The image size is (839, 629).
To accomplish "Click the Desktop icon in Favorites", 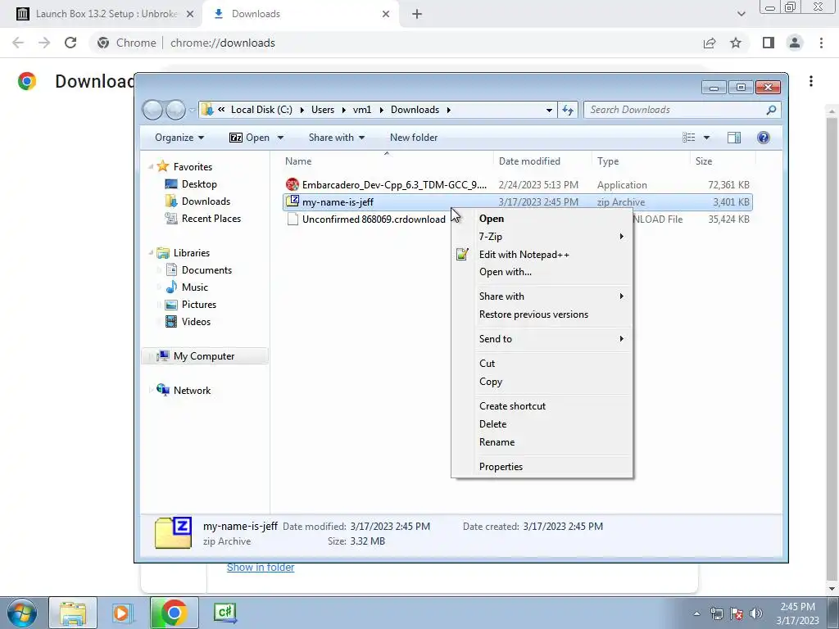I will click(x=171, y=184).
